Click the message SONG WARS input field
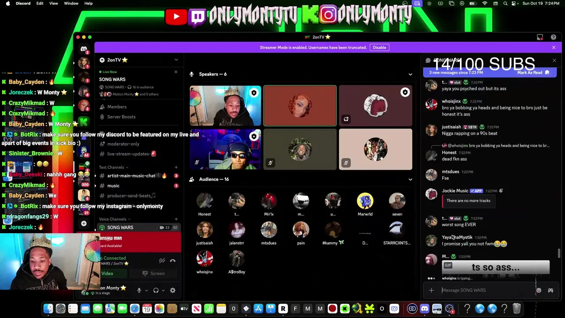This screenshot has height=318, width=565. [x=488, y=290]
